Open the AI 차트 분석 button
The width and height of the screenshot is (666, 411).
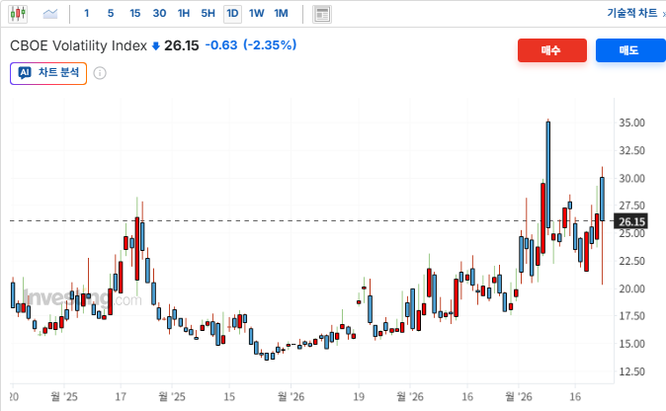[x=48, y=73]
